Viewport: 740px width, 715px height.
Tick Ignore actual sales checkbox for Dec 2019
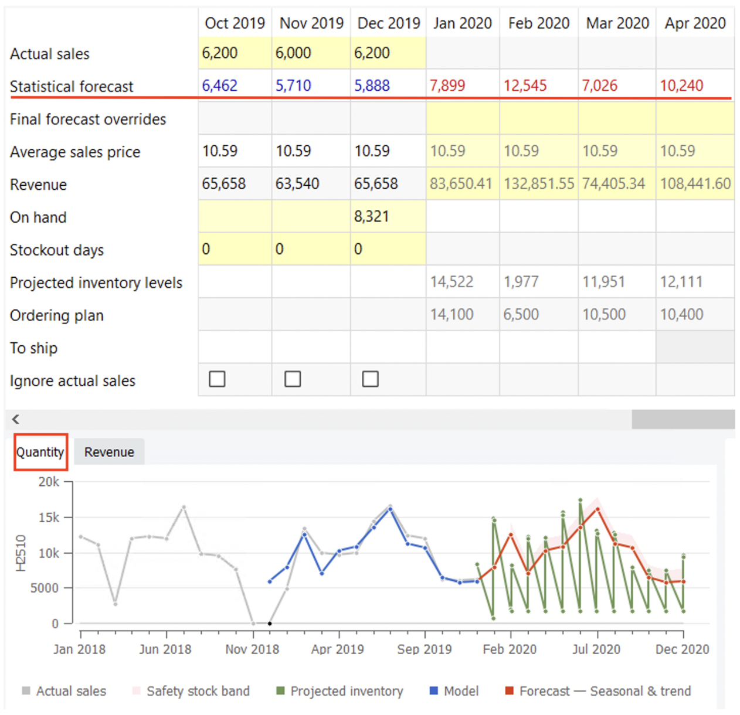(370, 379)
